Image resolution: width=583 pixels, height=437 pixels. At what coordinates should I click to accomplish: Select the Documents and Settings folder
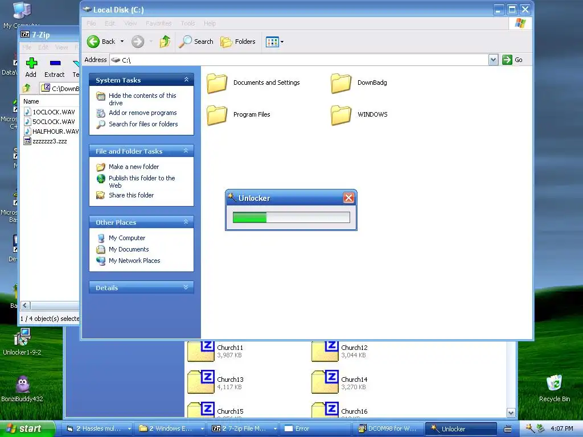coord(253,83)
